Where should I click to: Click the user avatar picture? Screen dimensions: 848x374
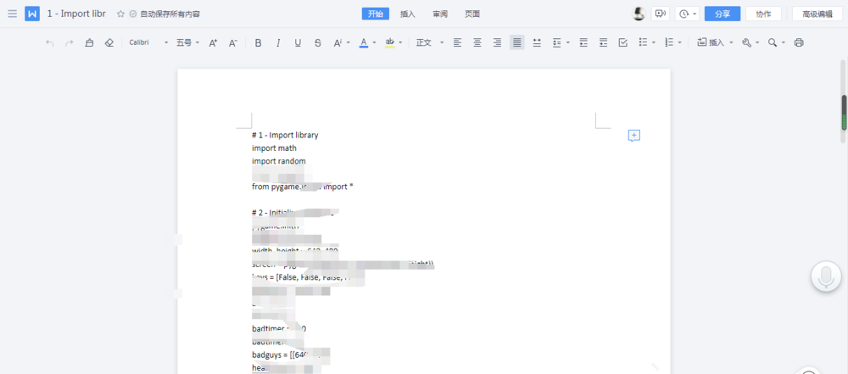point(639,14)
